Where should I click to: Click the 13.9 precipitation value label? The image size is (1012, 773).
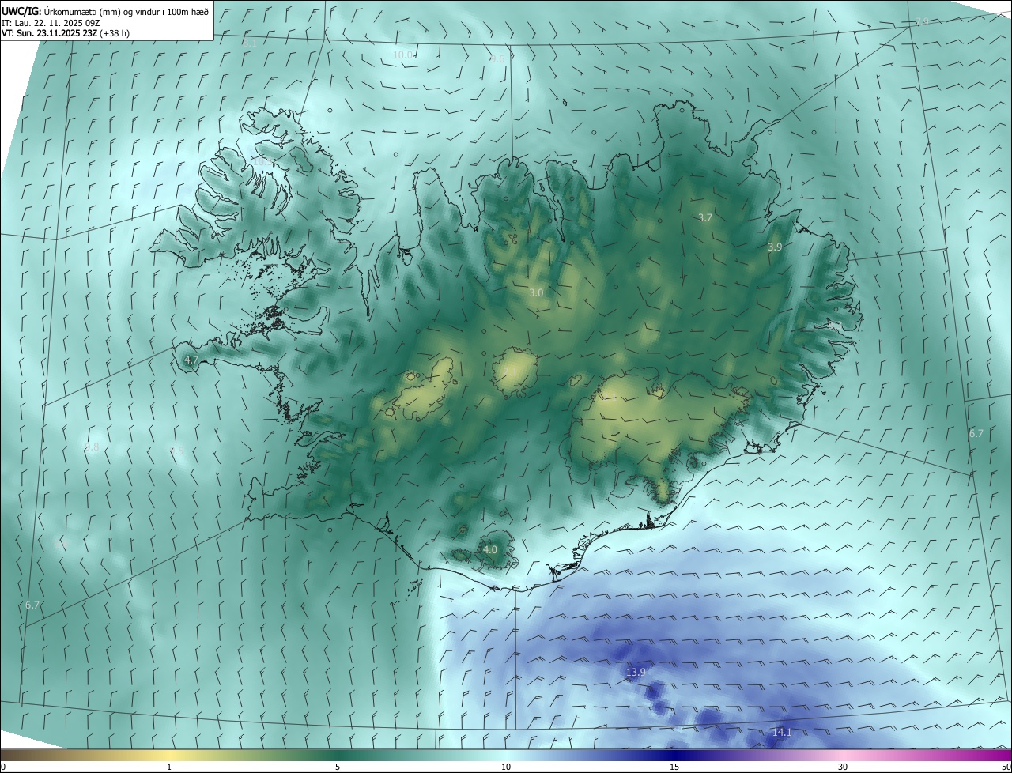tap(636, 672)
